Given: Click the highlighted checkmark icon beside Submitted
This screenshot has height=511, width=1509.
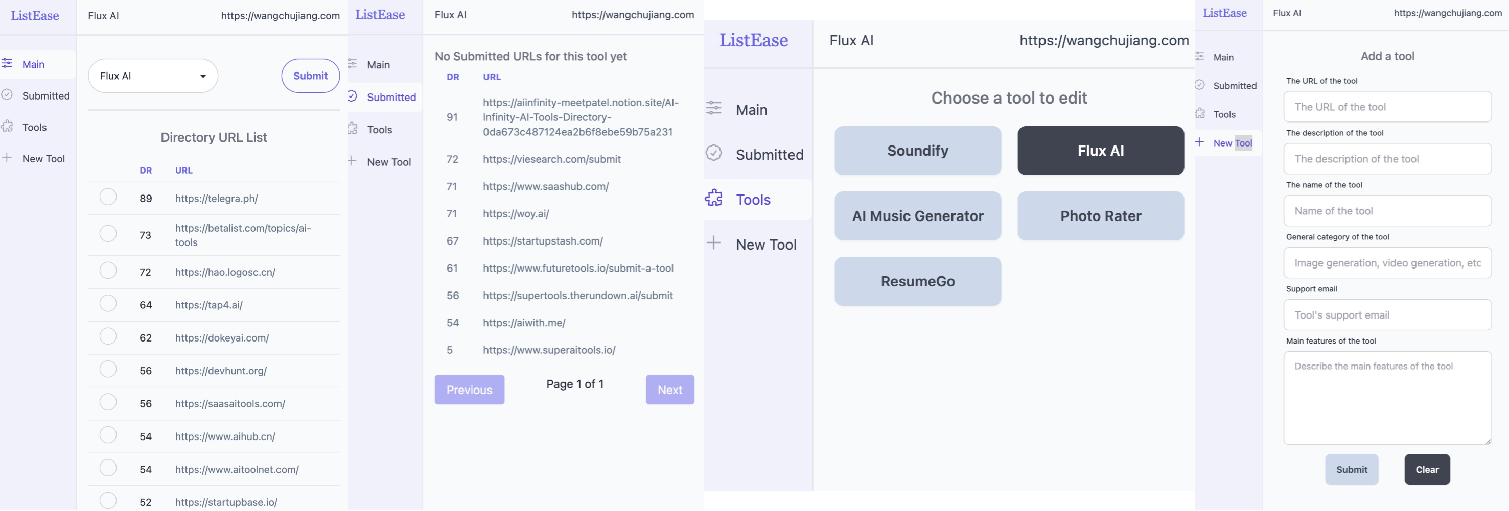Looking at the screenshot, I should [x=353, y=96].
